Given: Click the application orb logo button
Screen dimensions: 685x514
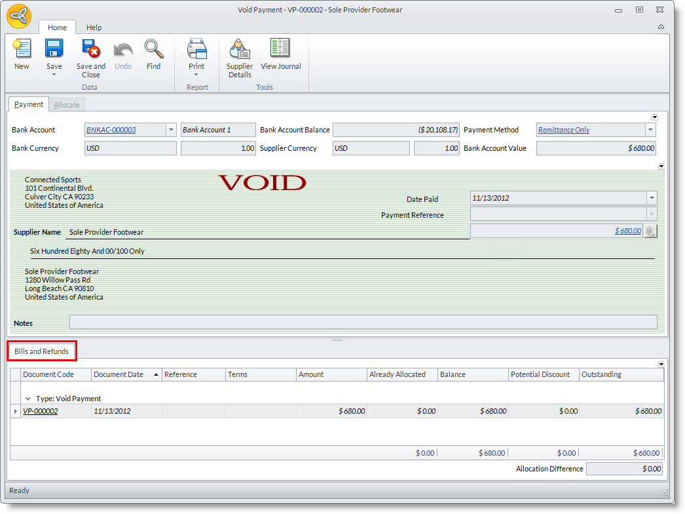Looking at the screenshot, I should click(19, 16).
